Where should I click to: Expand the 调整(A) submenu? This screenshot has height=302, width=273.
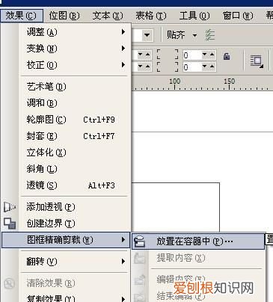coord(75,32)
